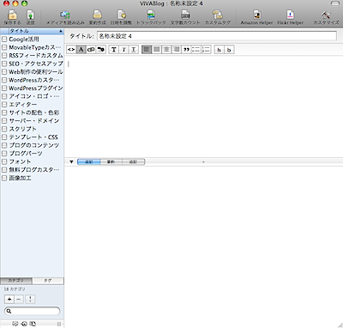Check the RSSフィードカスタム category
Viewport: 343px width, 328px height.
pyautogui.click(x=4, y=56)
